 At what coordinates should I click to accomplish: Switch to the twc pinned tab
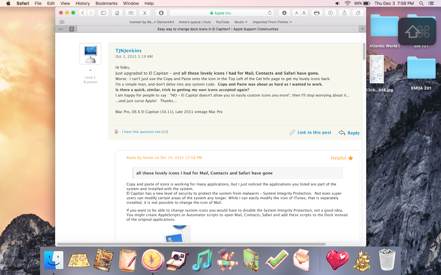(61, 29)
